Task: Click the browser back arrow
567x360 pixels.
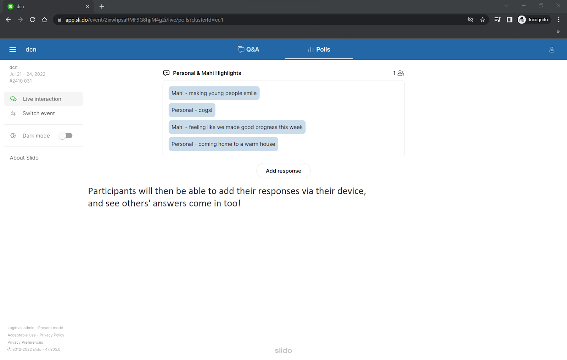Action: pyautogui.click(x=9, y=20)
